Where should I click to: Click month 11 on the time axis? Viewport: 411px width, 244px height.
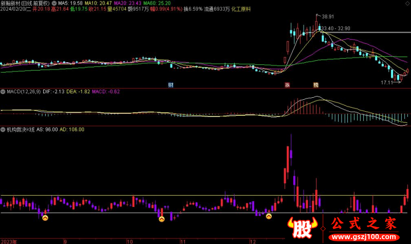click(182, 241)
